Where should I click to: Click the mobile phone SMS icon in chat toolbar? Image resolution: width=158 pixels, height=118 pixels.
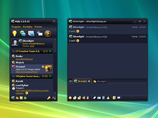(88, 98)
